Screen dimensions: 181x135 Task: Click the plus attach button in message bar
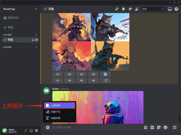(48, 127)
